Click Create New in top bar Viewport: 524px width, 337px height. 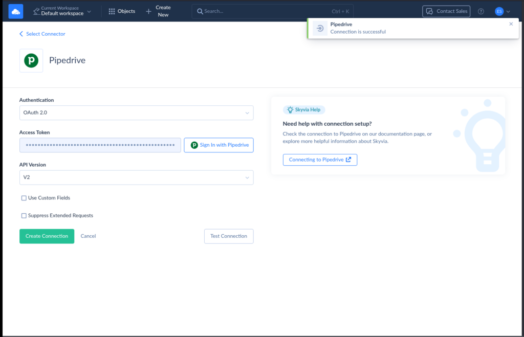[159, 11]
